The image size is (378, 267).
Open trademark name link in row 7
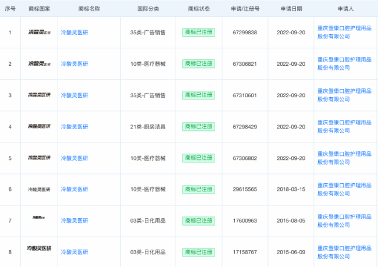74,220
